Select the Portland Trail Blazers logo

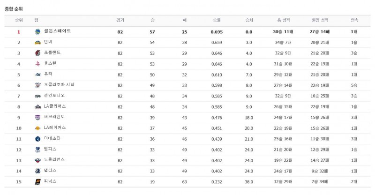37,53
